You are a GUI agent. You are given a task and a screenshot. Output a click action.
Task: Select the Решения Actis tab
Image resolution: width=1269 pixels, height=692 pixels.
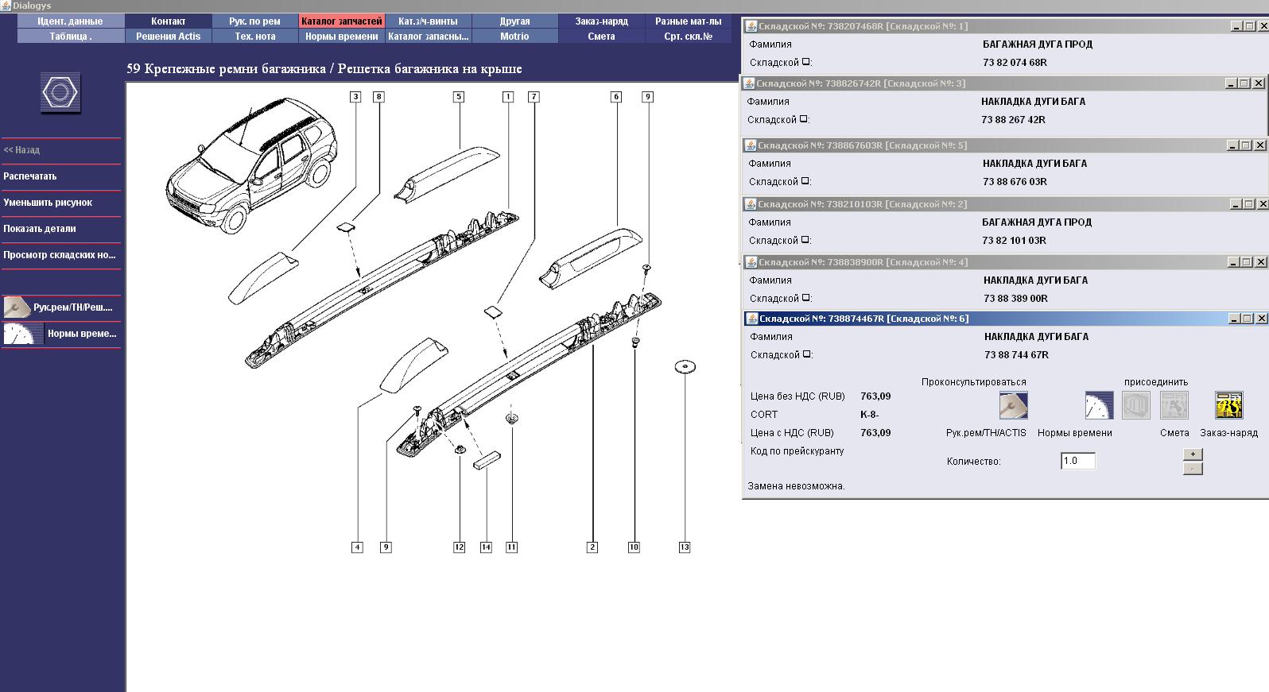pyautogui.click(x=169, y=37)
